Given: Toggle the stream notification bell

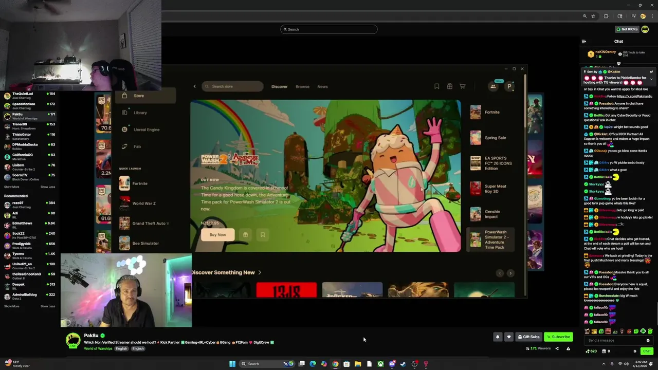Looking at the screenshot, I should [x=497, y=337].
